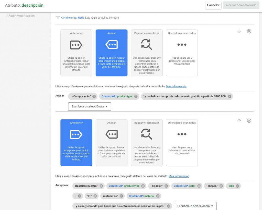Remove the 'Descubre nuestro ' chip
Image resolution: width=262 pixels, height=210 pixels.
[x=101, y=186]
